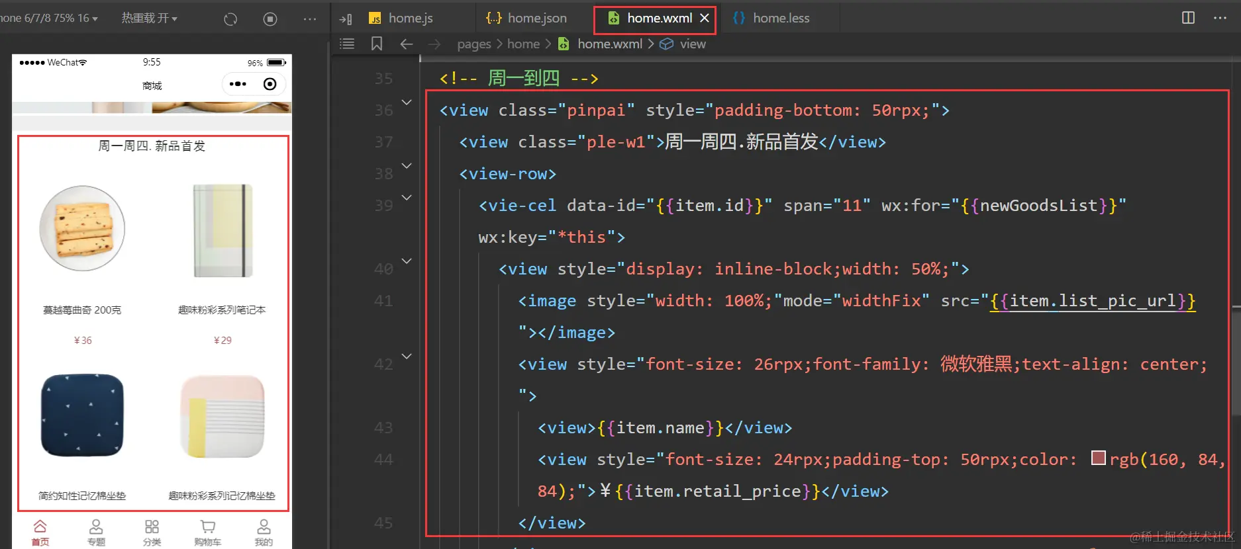Image resolution: width=1241 pixels, height=549 pixels.
Task: Close the home.wxml tab
Action: click(x=705, y=18)
